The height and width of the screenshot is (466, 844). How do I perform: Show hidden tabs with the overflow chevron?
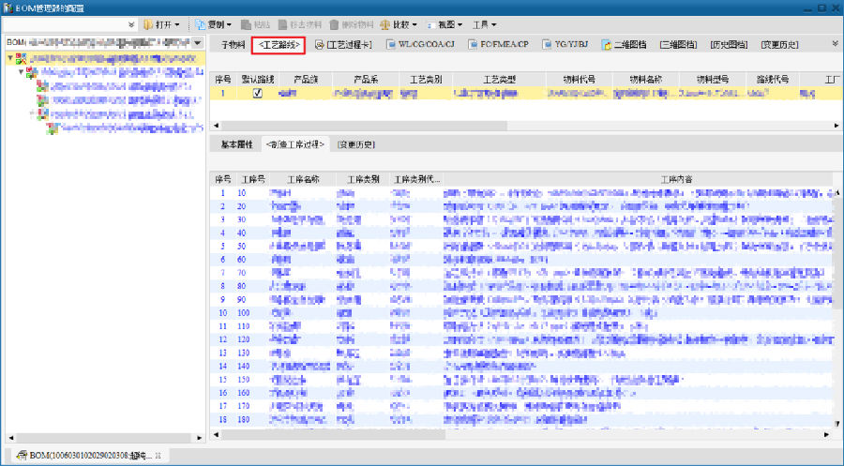click(x=835, y=43)
